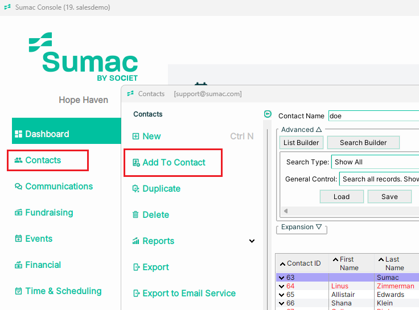Expand row for contact ID 64
This screenshot has height=310, width=419.
point(281,286)
